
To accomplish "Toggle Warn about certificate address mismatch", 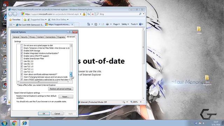I will point(22,75).
